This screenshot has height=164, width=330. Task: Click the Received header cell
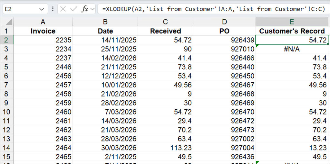click(x=165, y=31)
